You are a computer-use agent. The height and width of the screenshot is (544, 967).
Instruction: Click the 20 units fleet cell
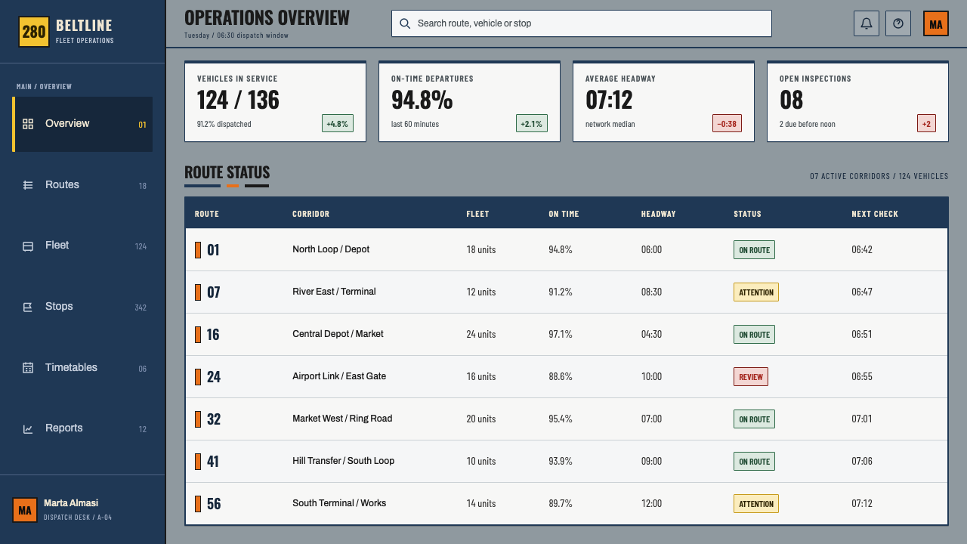click(481, 419)
